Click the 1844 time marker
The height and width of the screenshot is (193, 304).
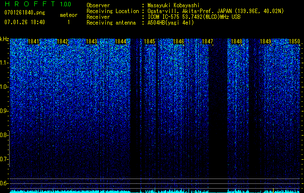[x=121, y=41]
